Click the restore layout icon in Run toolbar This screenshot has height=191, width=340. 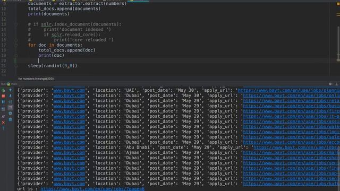(x=3, y=109)
